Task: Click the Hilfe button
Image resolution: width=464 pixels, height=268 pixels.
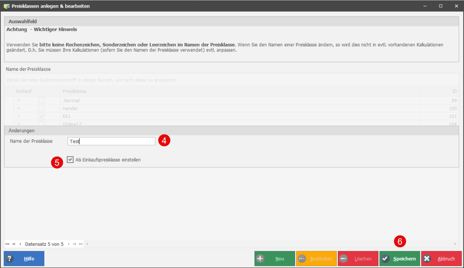Action: [x=24, y=258]
